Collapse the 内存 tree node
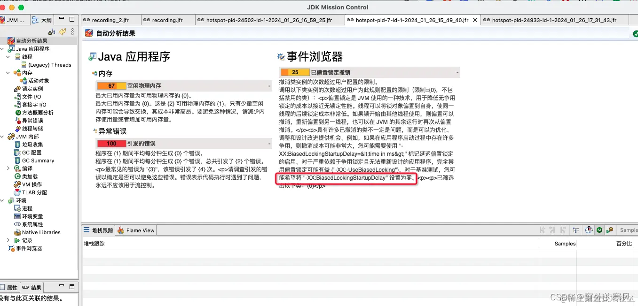This screenshot has height=306, width=638. point(8,73)
